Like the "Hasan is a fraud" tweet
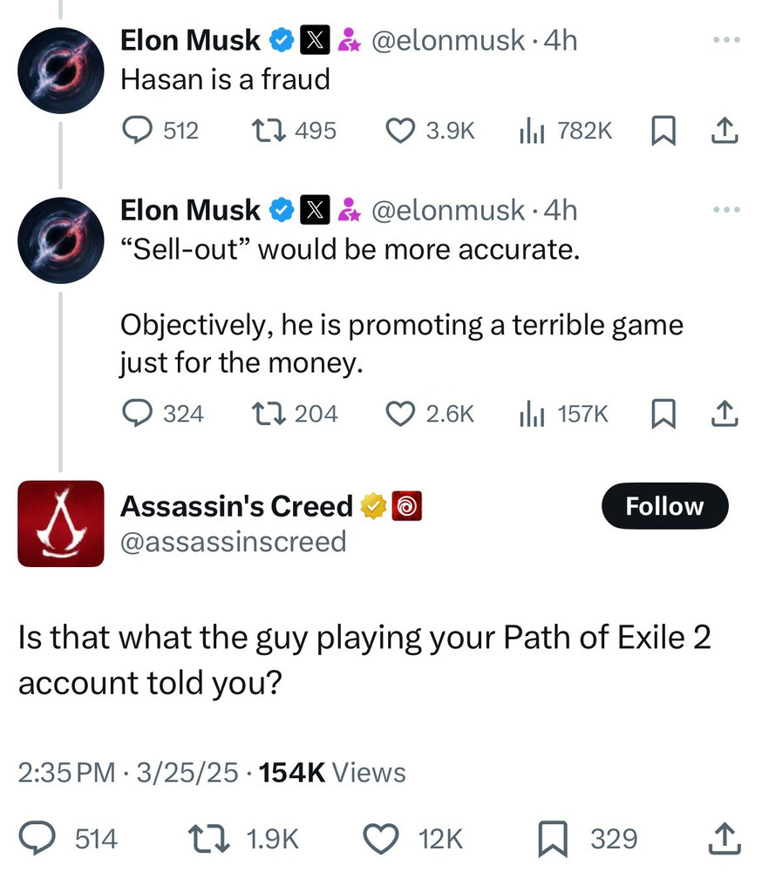This screenshot has height=892, width=762. point(400,131)
